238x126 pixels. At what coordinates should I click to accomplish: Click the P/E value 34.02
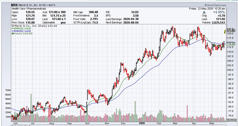(x=135, y=12)
